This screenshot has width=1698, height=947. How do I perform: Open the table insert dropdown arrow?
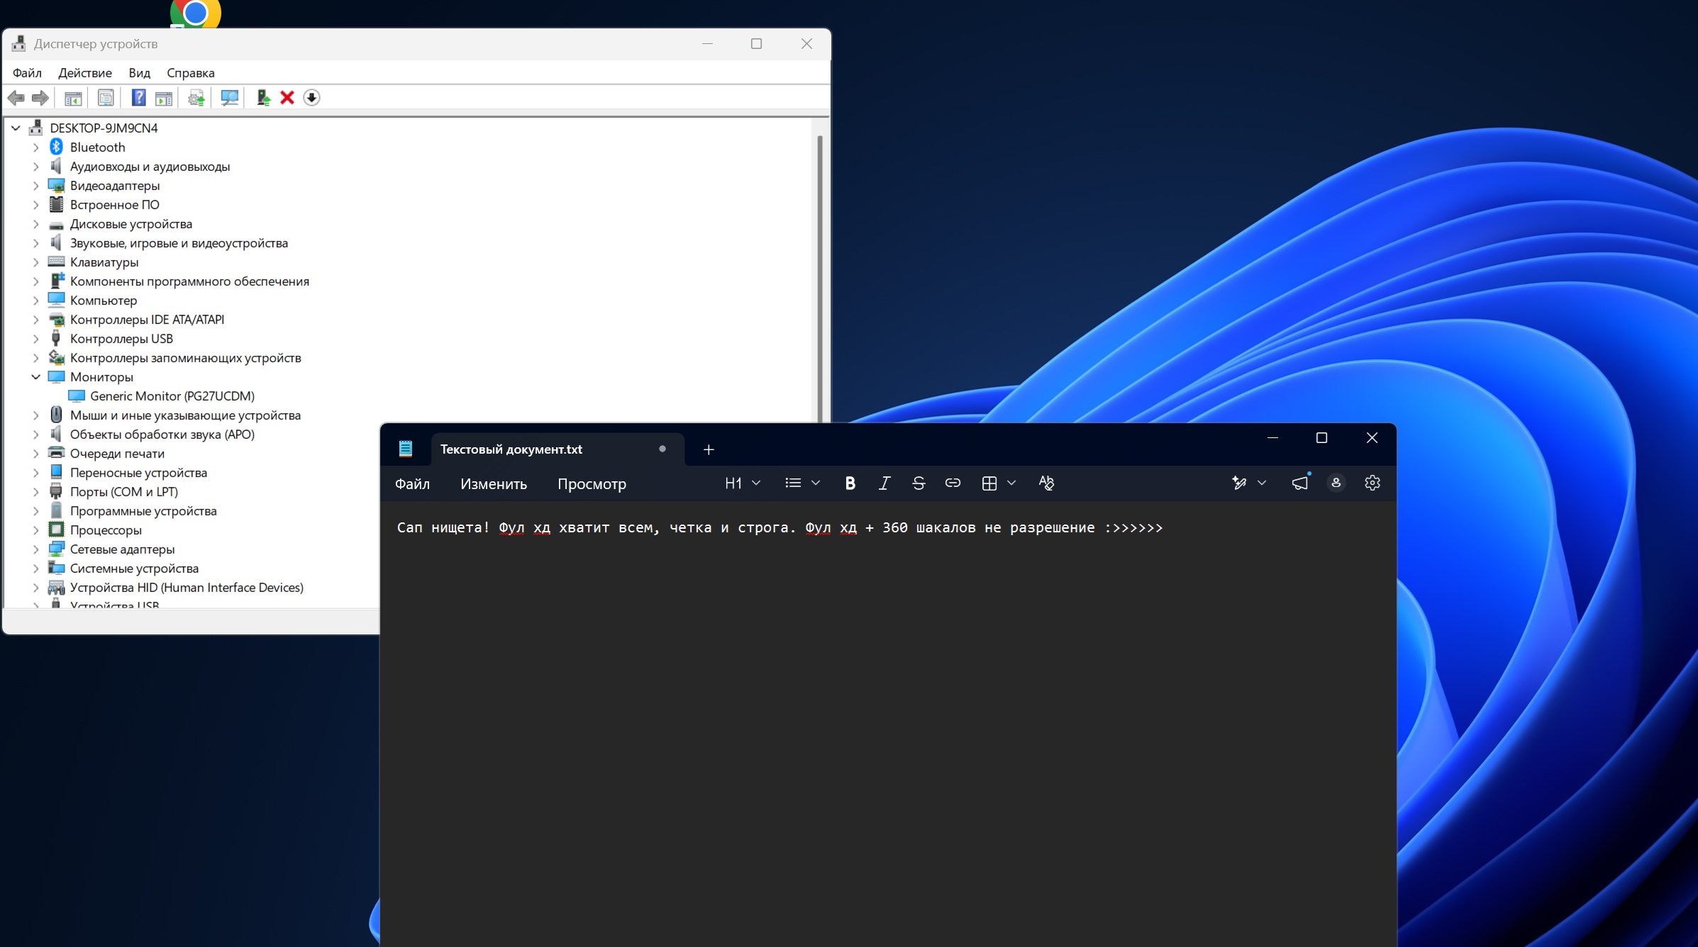coord(1011,483)
